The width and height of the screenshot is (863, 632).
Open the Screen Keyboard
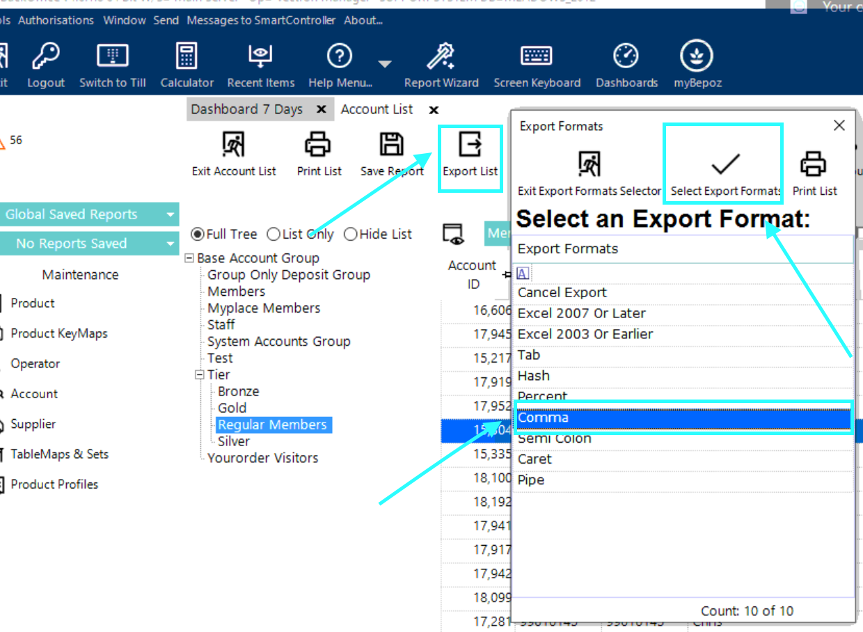pos(537,57)
